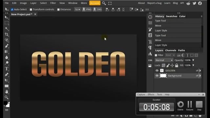Enable the Distances checkbox
This screenshot has height=118, width=210.
coord(58,10)
